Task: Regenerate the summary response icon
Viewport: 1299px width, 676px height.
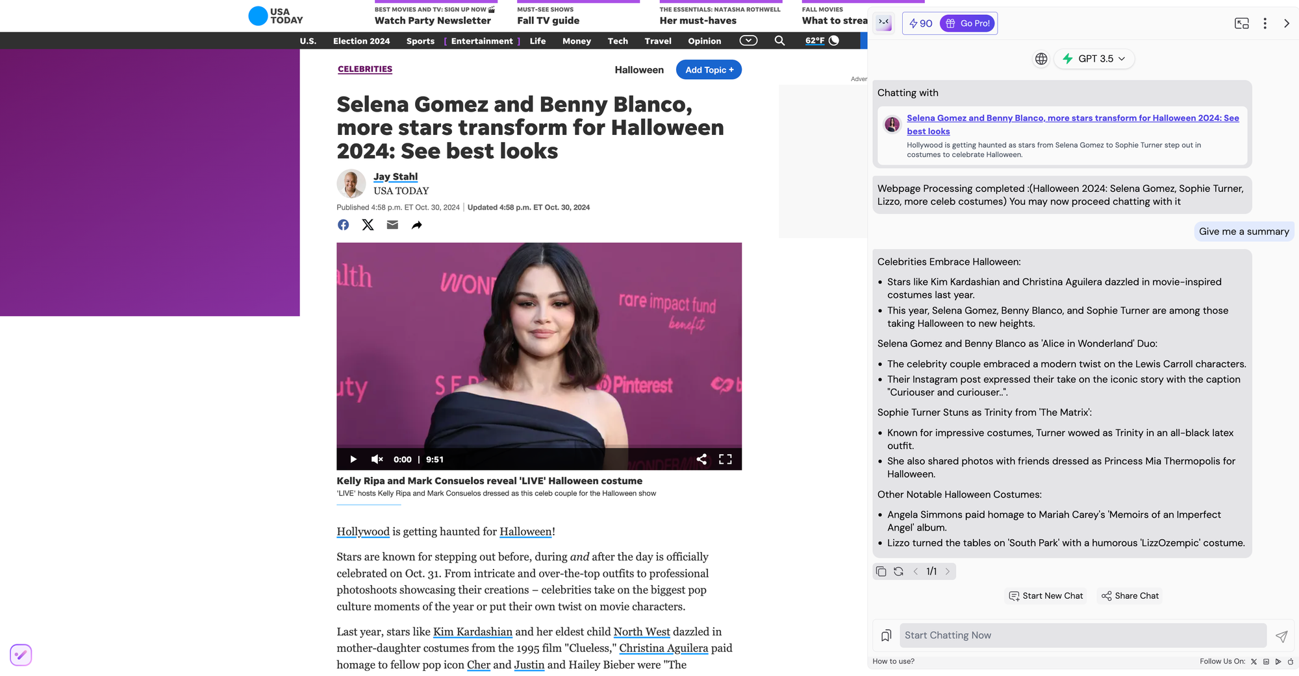Action: 898,572
